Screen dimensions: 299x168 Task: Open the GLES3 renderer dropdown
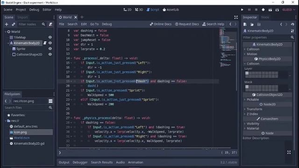[289, 9]
